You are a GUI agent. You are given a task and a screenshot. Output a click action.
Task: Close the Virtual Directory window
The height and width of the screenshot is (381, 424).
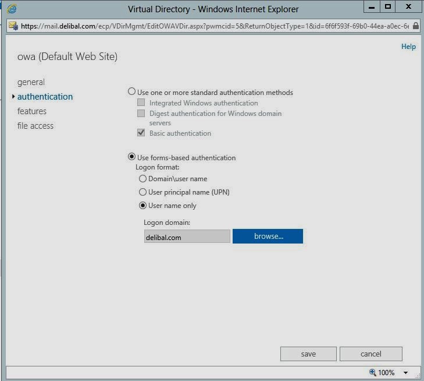(x=409, y=6)
